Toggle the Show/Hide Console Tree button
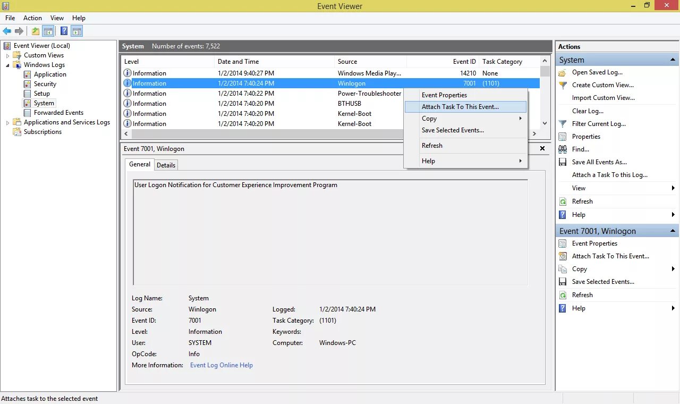 pyautogui.click(x=48, y=31)
